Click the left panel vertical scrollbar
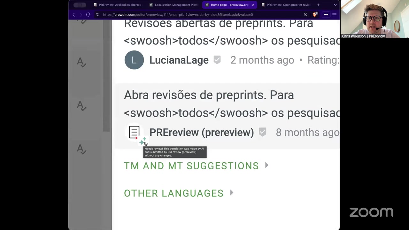Screen dimensions: 409x230 click(x=106, y=77)
